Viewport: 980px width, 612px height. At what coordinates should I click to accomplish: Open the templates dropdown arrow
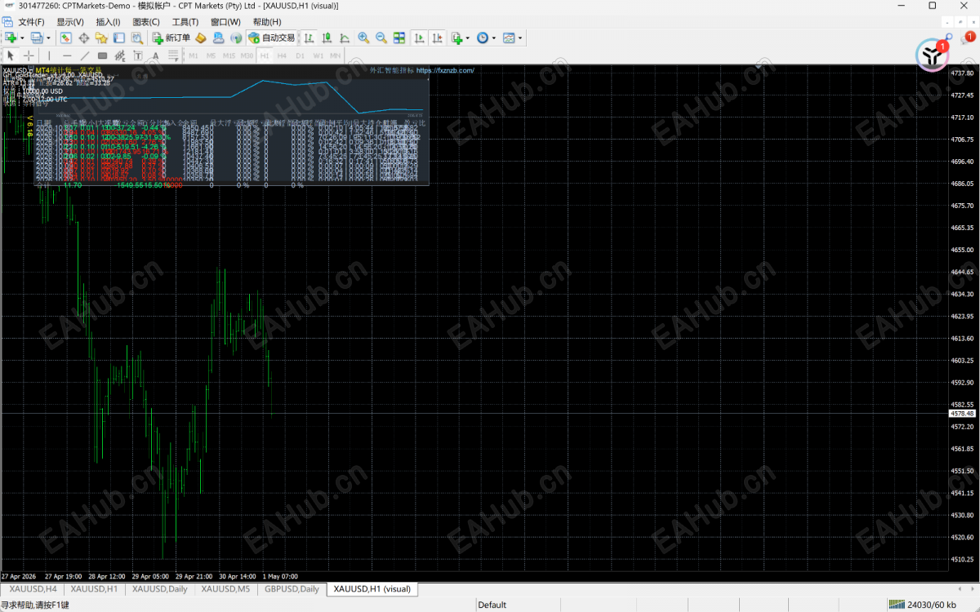pos(520,38)
